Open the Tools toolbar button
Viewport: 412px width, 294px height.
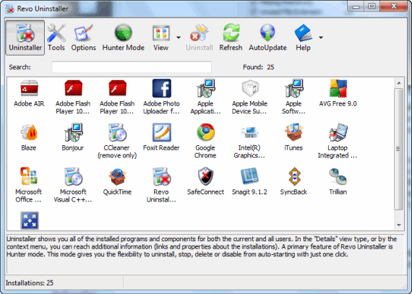coord(56,38)
